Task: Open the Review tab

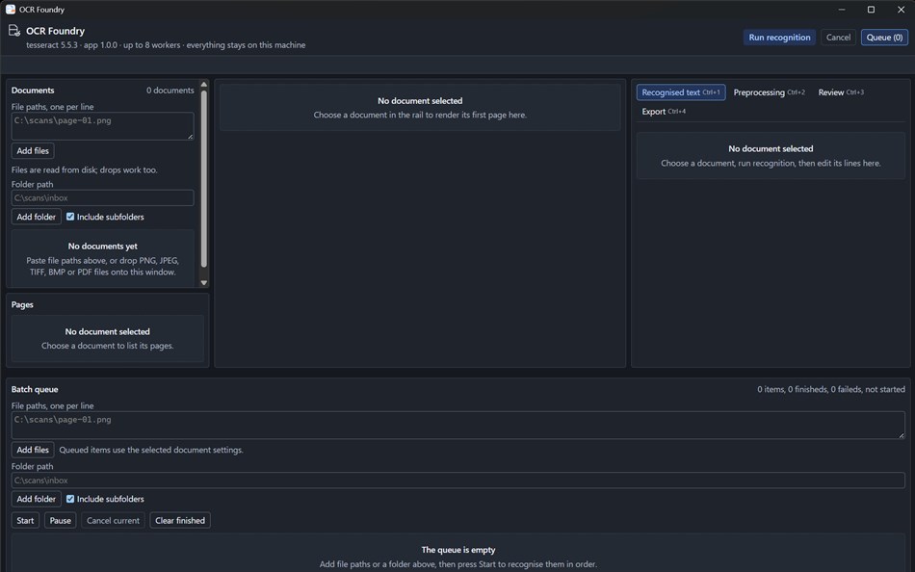Action: [x=840, y=92]
